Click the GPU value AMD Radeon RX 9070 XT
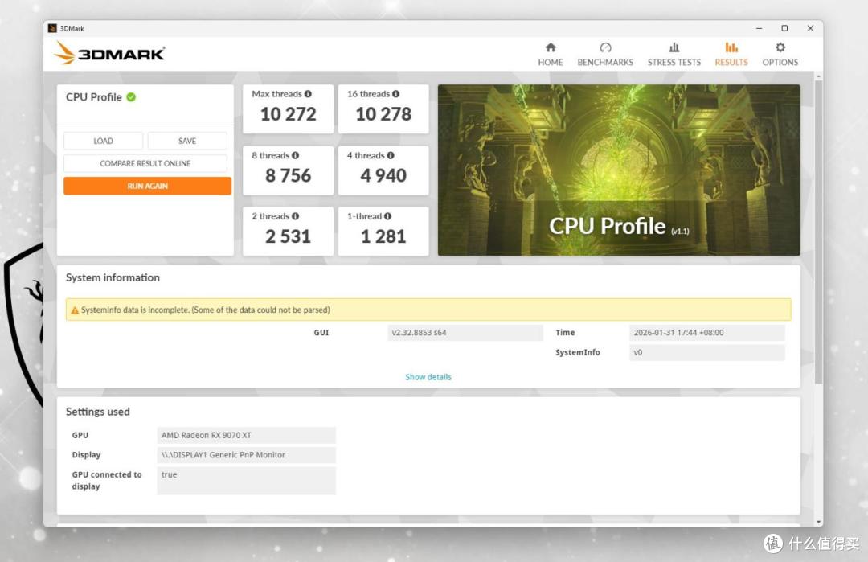Viewport: 868px width, 562px height. click(x=247, y=435)
